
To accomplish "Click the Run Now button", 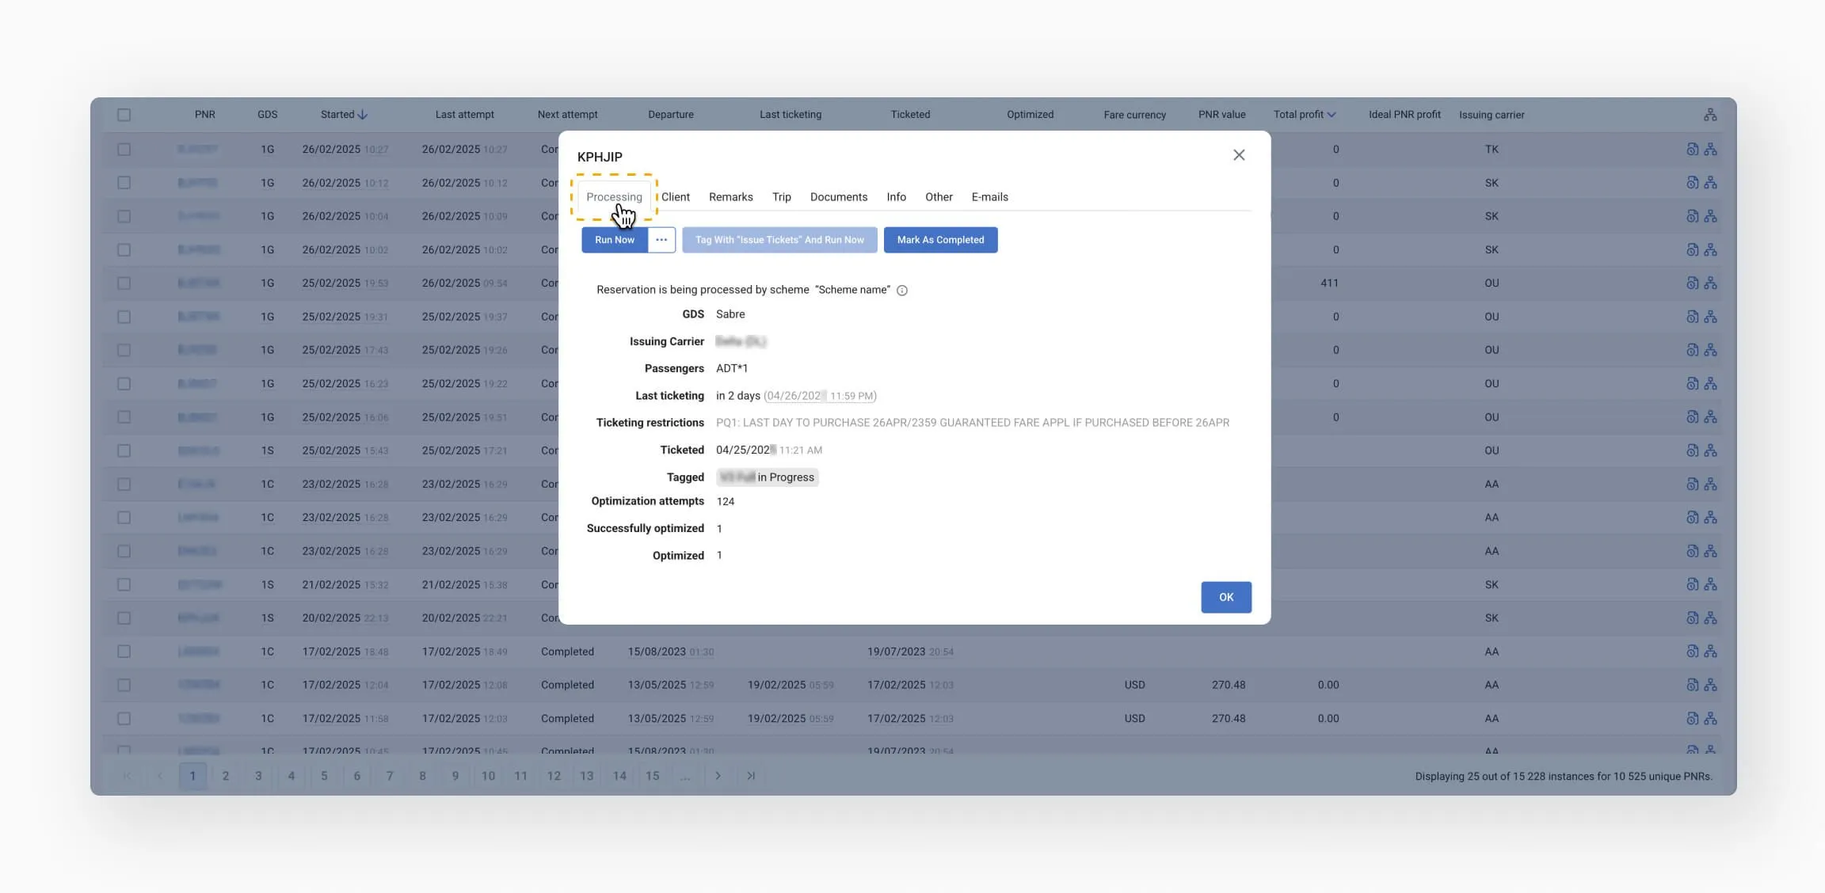I will point(615,240).
